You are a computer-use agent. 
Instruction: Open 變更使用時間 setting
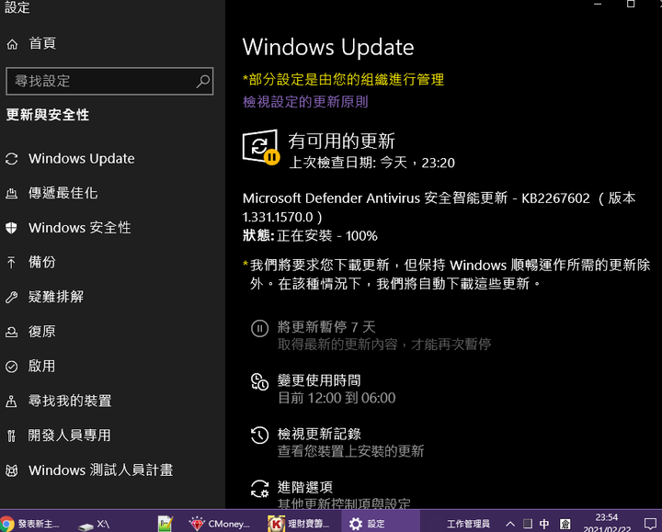pos(319,380)
